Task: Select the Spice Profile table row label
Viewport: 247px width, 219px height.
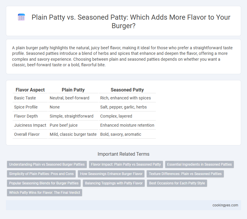Action: [26, 107]
